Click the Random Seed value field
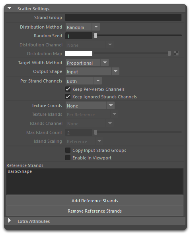Image resolution: width=191 pixels, height=234 pixels. click(79, 36)
